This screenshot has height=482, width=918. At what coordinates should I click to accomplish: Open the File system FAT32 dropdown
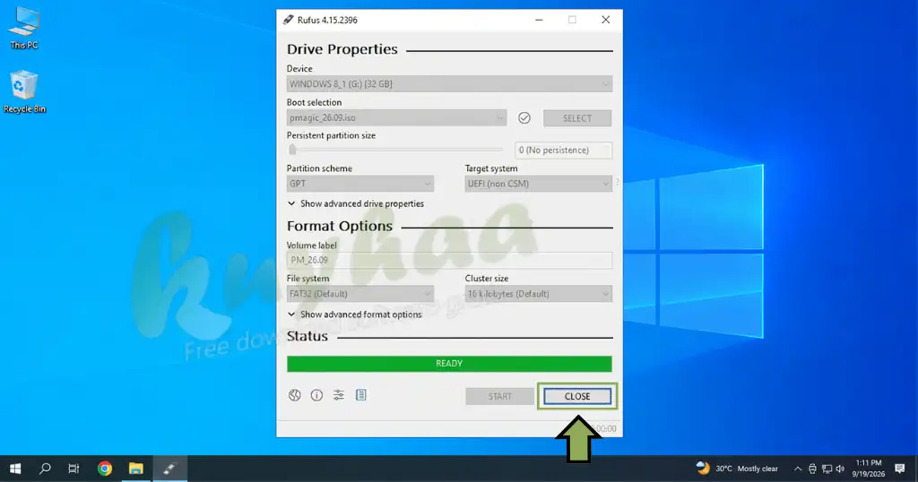click(360, 294)
